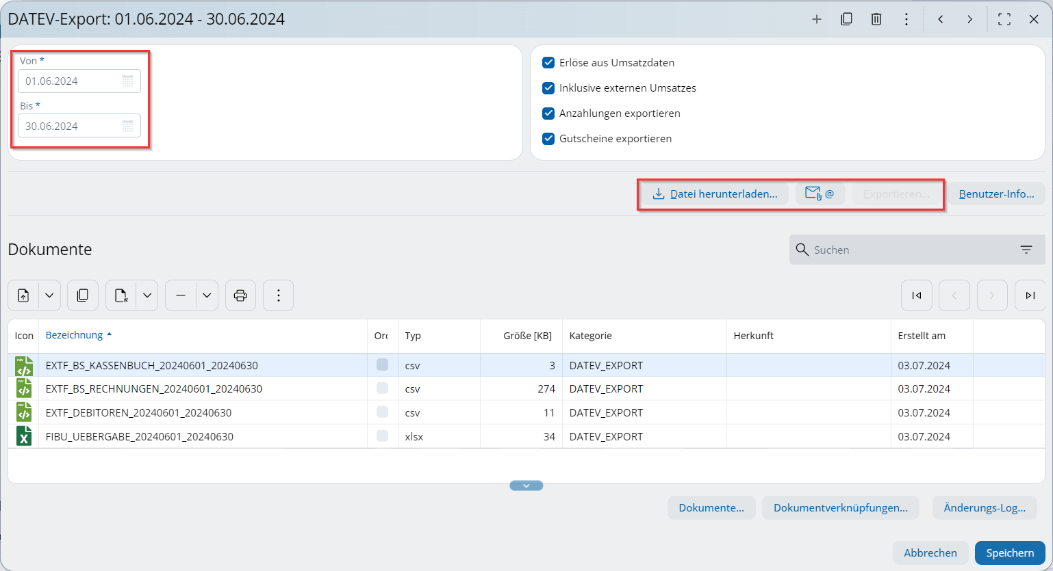This screenshot has width=1053, height=571.
Task: Click the blue collapse chevron below the document table
Action: [x=526, y=486]
